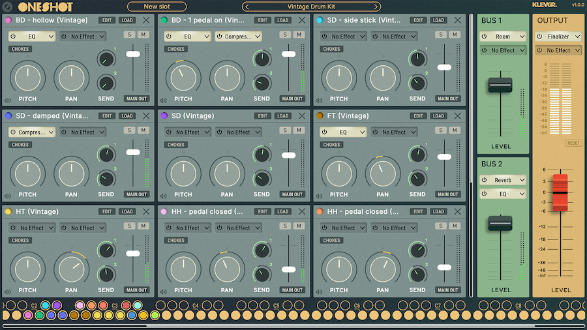
Task: Audition the SD - damped speaker icon
Action: [7, 196]
